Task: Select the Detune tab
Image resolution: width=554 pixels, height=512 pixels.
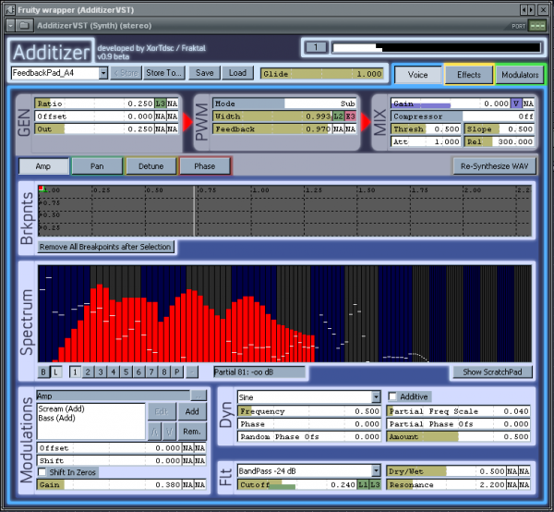Action: coord(151,166)
